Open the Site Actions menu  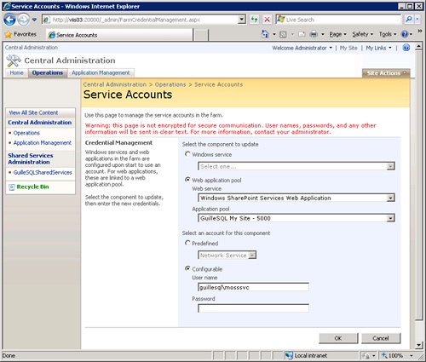pos(386,73)
